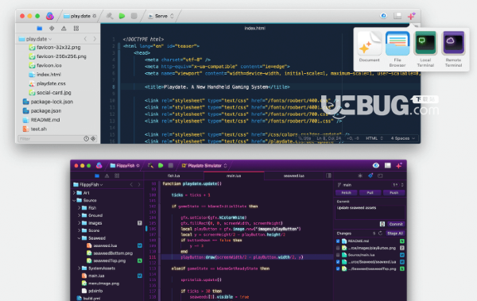Image resolution: width=477 pixels, height=301 pixels.
Task: Run the FlippyFish project with green play button
Action: 161,165
